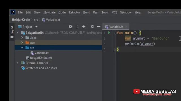The width and height of the screenshot is (181, 101).
Task: Open the Help menu
Action: click(x=138, y=12)
